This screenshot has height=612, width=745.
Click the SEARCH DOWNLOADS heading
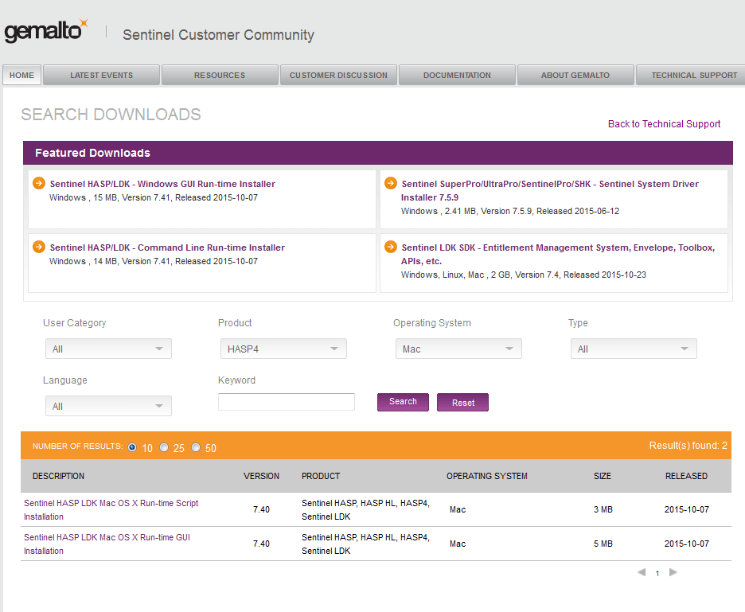pos(111,115)
